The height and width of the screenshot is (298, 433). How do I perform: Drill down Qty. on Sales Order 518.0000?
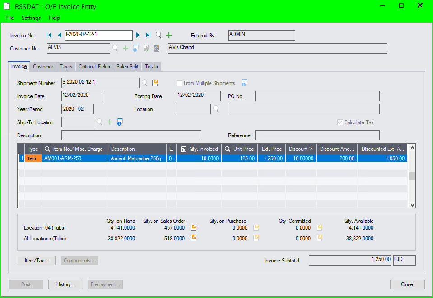(193, 238)
